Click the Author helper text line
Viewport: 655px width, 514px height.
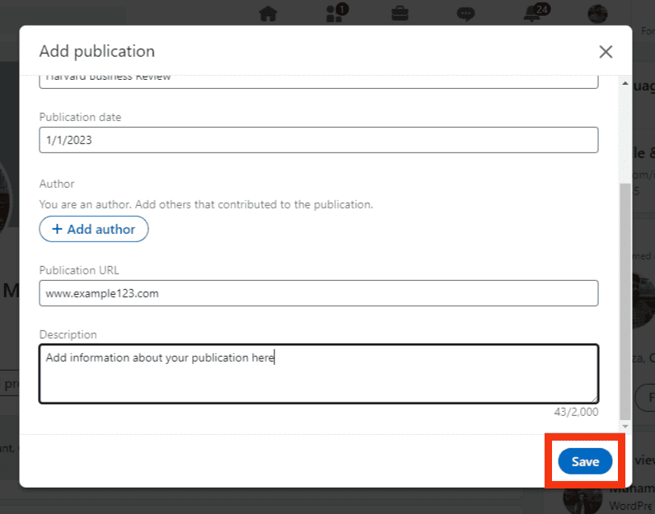click(x=206, y=204)
